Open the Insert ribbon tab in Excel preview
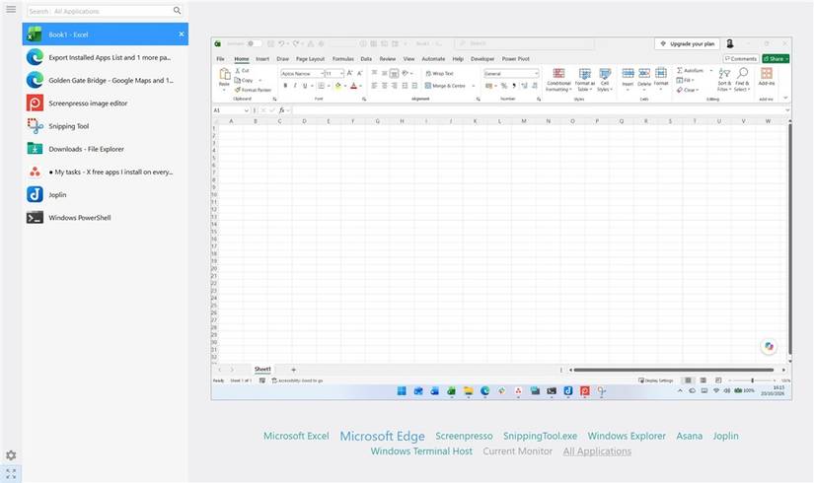 (262, 58)
